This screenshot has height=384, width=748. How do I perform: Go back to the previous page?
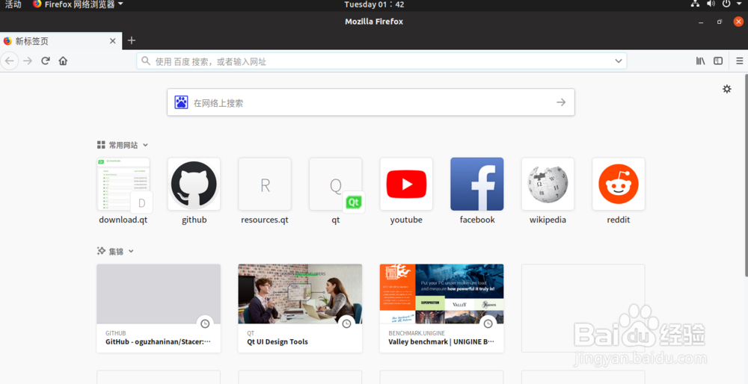point(9,61)
